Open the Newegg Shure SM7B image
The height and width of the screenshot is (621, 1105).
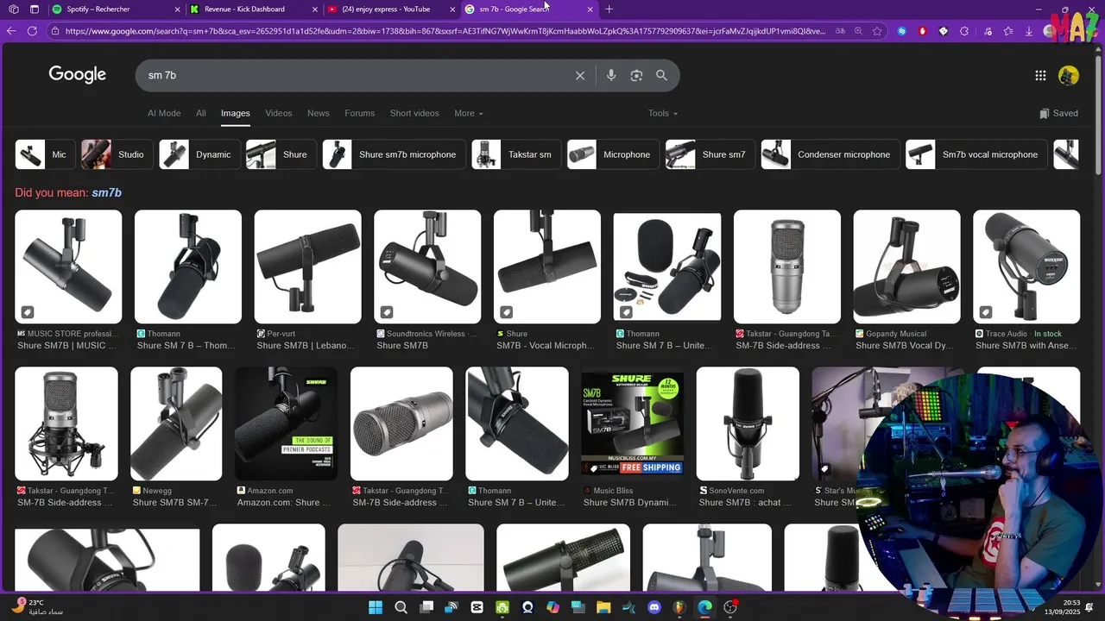click(x=176, y=423)
